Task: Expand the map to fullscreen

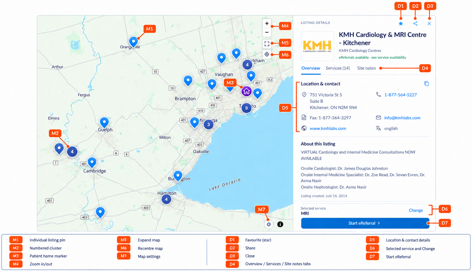Action: pos(267,44)
